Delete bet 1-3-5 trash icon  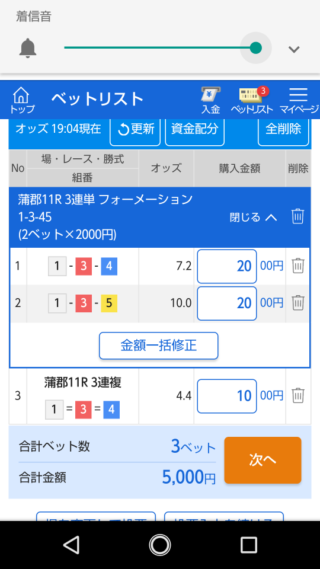pyautogui.click(x=298, y=303)
